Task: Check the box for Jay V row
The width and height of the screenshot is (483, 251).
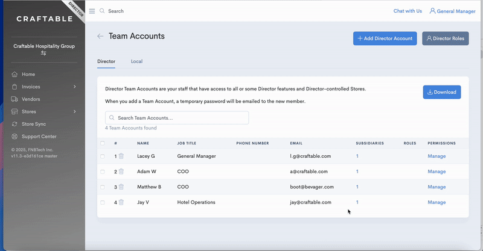Action: [103, 202]
